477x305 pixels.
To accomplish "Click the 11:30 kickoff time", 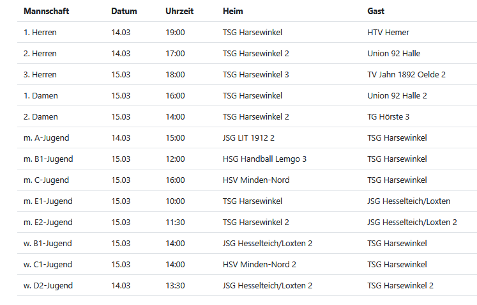I will pos(175,223).
